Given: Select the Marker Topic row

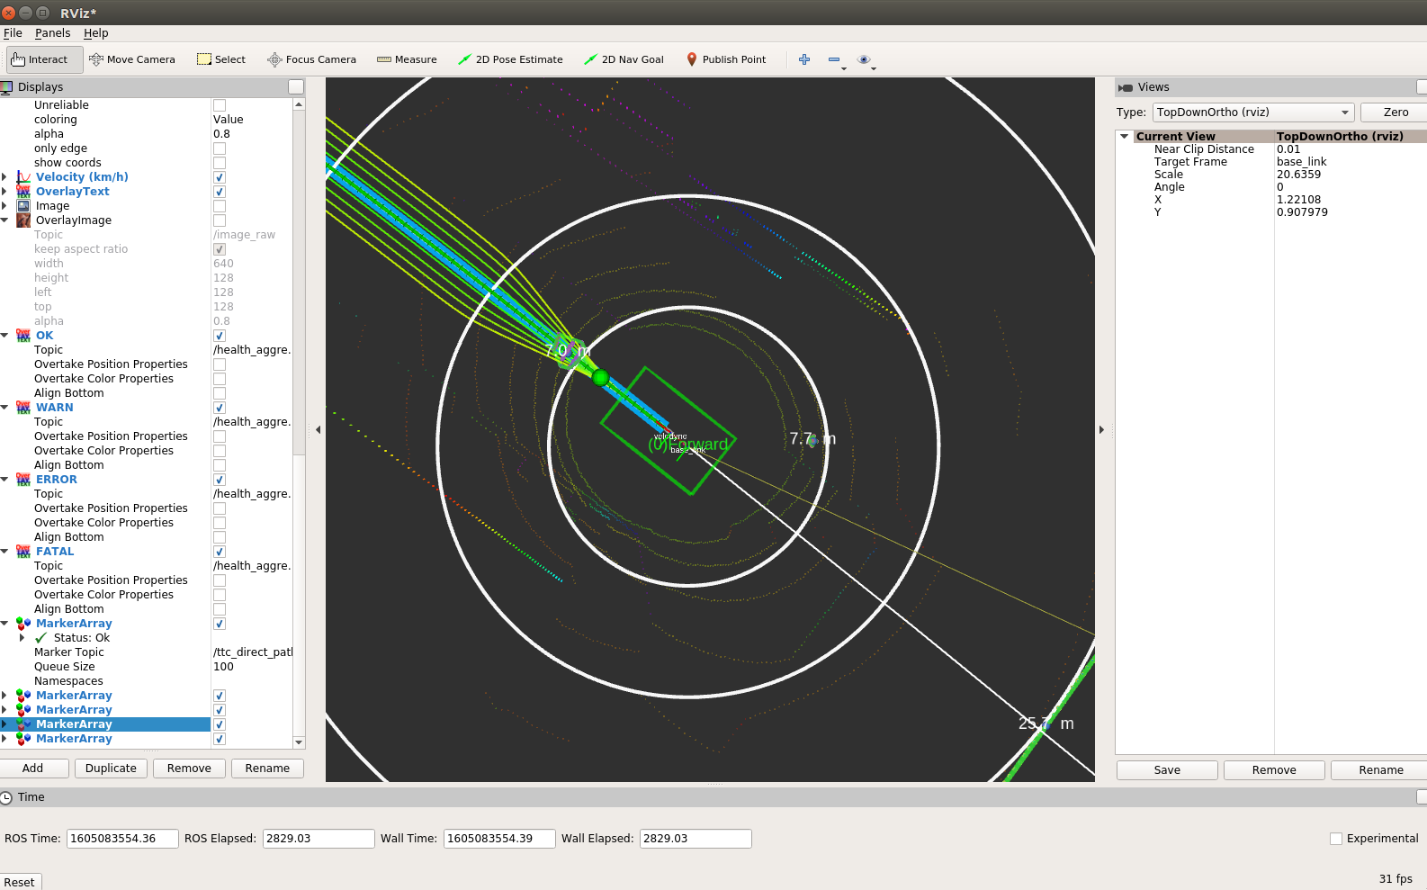Looking at the screenshot, I should [x=147, y=652].
